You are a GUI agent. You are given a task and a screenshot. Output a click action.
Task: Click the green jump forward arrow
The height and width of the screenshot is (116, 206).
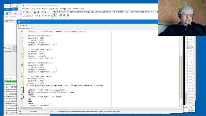pyautogui.click(x=26, y=25)
